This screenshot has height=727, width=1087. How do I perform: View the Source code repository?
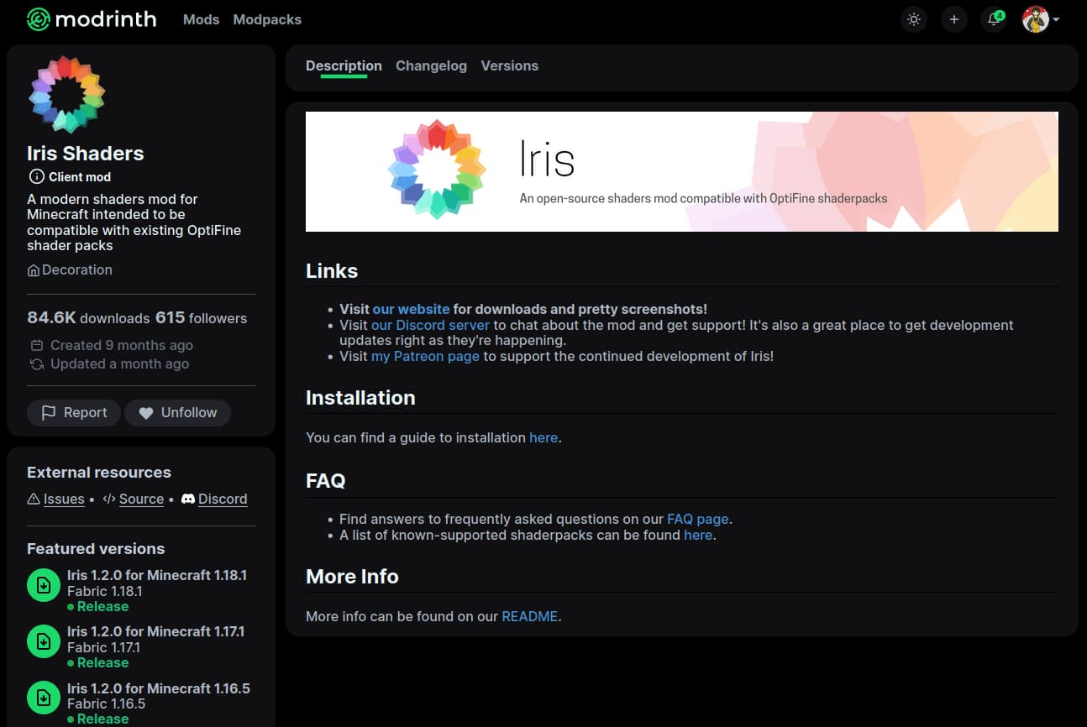point(141,499)
